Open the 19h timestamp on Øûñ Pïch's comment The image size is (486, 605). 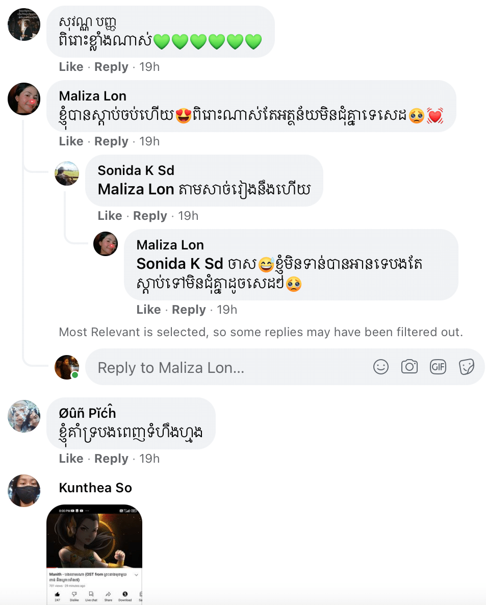149,459
